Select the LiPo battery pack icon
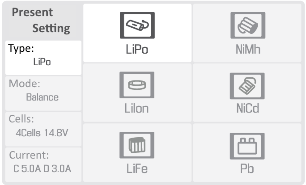This screenshot has width=306, height=185. (x=137, y=25)
